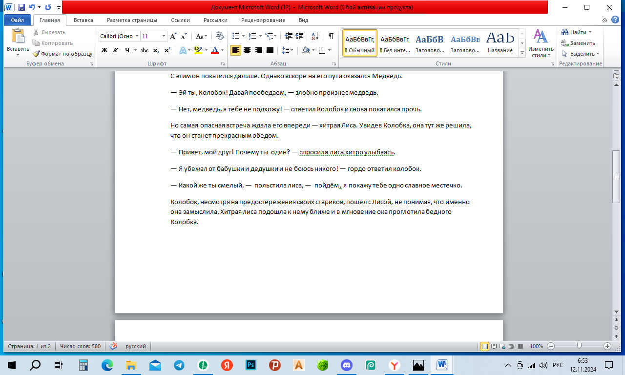Click the proofing errors icon in status bar
Image resolution: width=625 pixels, height=375 pixels.
(x=114, y=346)
